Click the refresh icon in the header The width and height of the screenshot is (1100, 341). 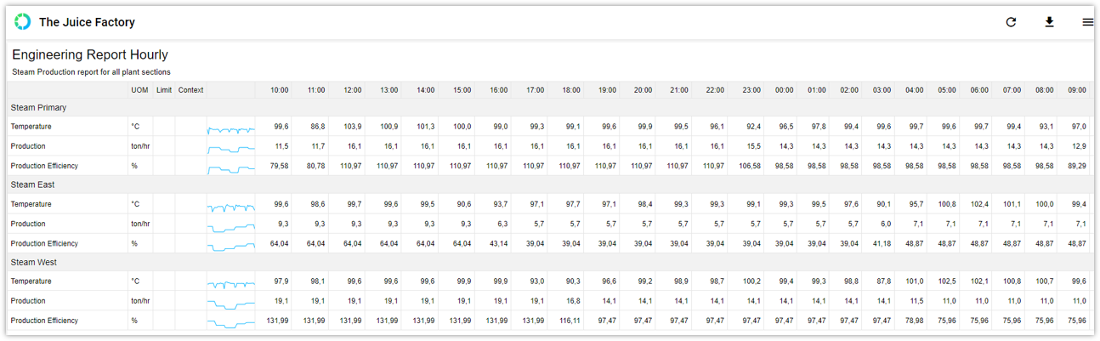(x=1011, y=22)
